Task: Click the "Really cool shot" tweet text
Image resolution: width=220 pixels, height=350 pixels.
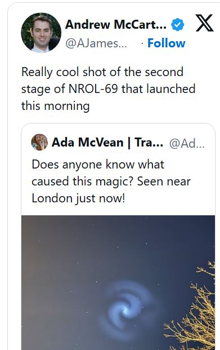Action: [109, 89]
